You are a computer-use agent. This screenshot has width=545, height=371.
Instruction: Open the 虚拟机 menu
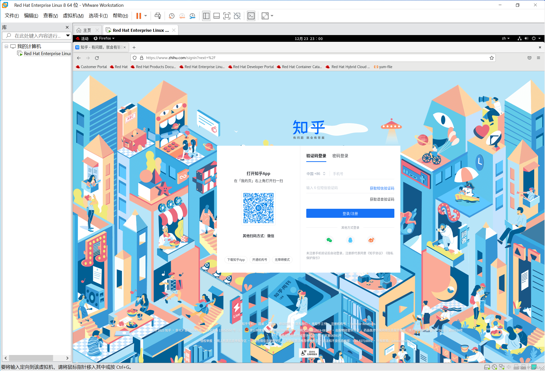(x=73, y=16)
